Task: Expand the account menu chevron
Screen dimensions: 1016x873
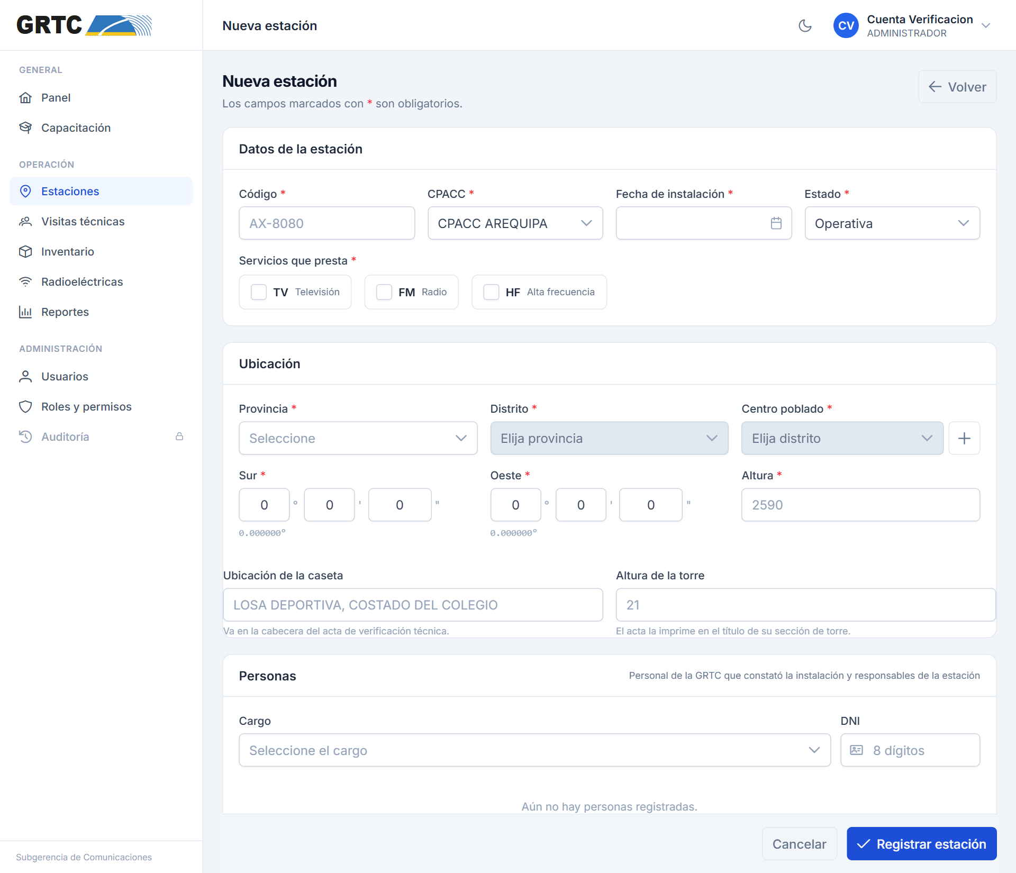Action: (985, 25)
